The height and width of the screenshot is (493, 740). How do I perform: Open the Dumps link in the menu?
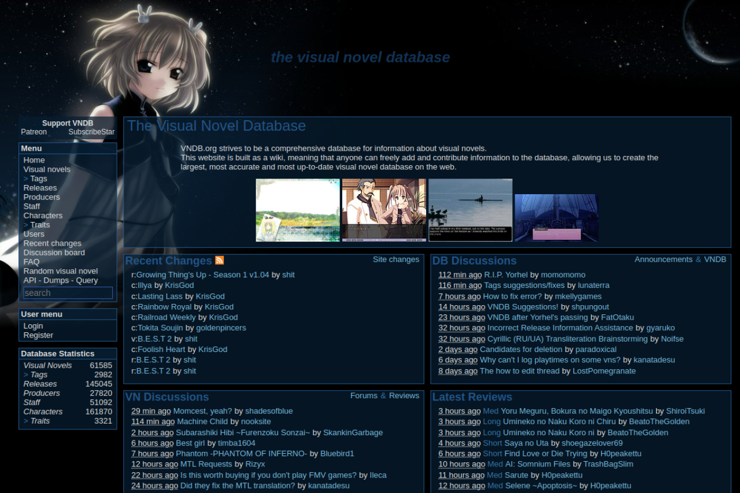pos(56,280)
